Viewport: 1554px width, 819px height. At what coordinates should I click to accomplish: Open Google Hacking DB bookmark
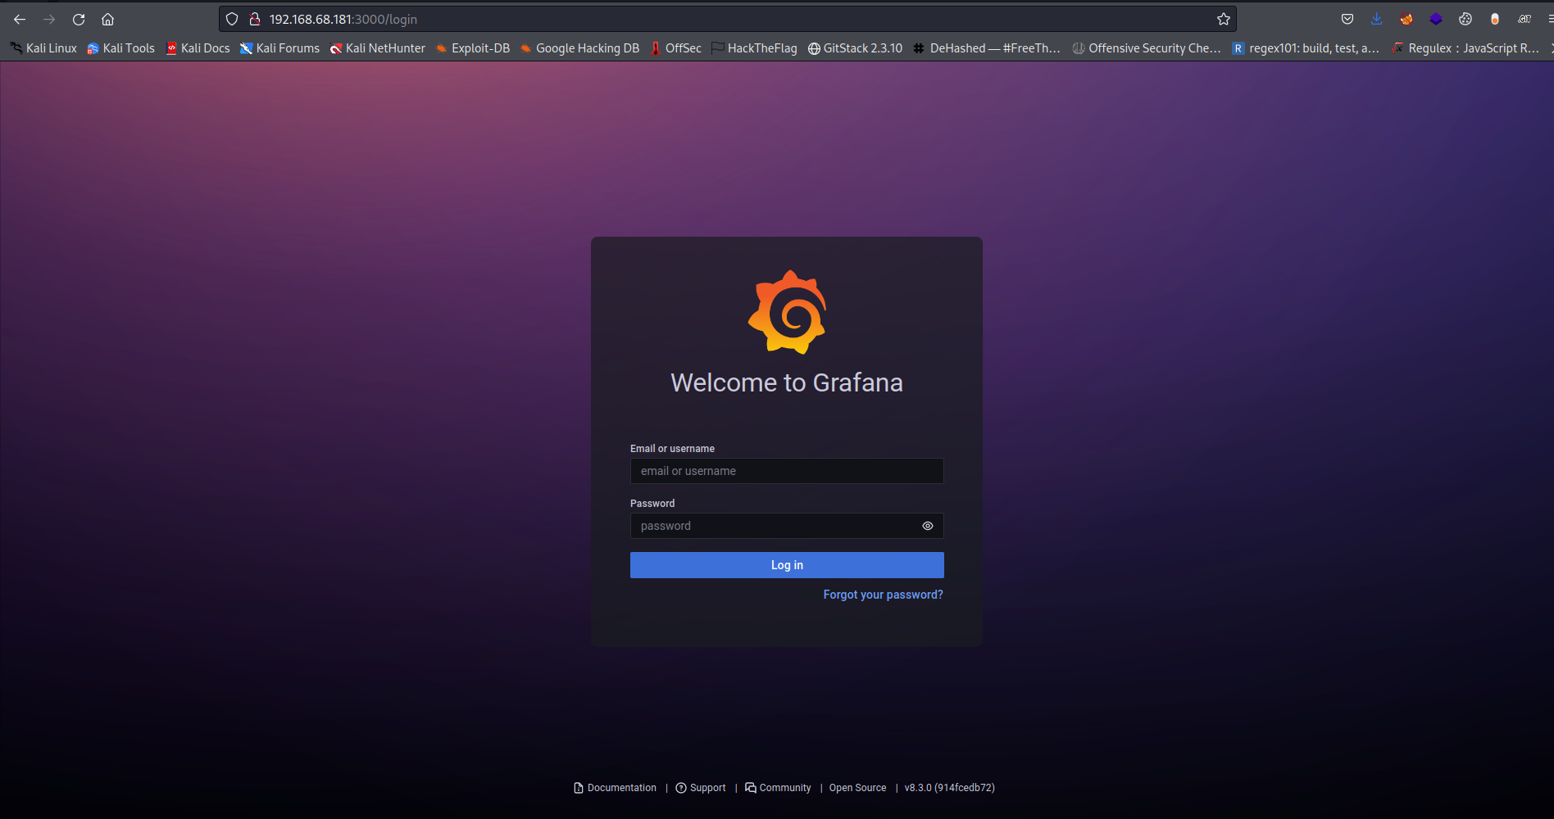point(579,48)
